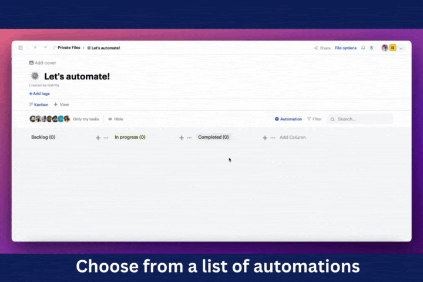423x282 pixels.
Task: Open the Automation button
Action: point(288,119)
